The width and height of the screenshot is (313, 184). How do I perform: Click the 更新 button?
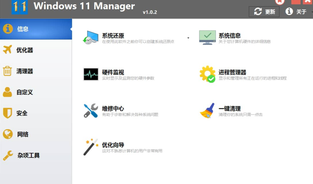(264, 12)
